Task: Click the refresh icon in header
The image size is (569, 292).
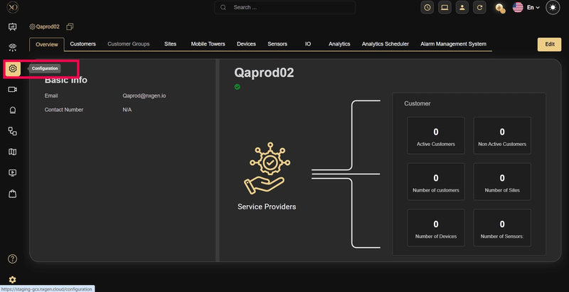Action: point(479,7)
